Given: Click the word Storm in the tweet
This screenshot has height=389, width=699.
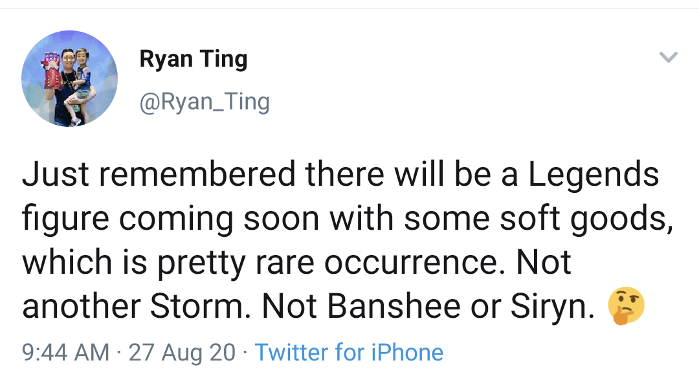Looking at the screenshot, I should click(x=199, y=307).
